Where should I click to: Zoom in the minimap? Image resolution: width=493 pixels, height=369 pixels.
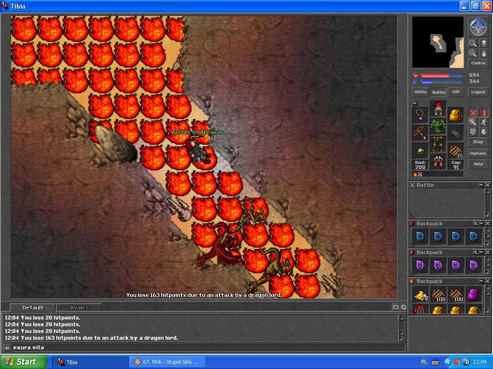tap(473, 53)
